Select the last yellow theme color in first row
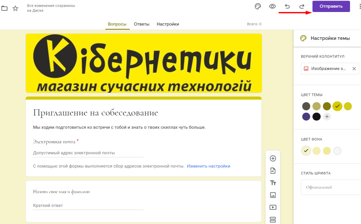Viewport: 361px width, 224px height. tap(348, 106)
